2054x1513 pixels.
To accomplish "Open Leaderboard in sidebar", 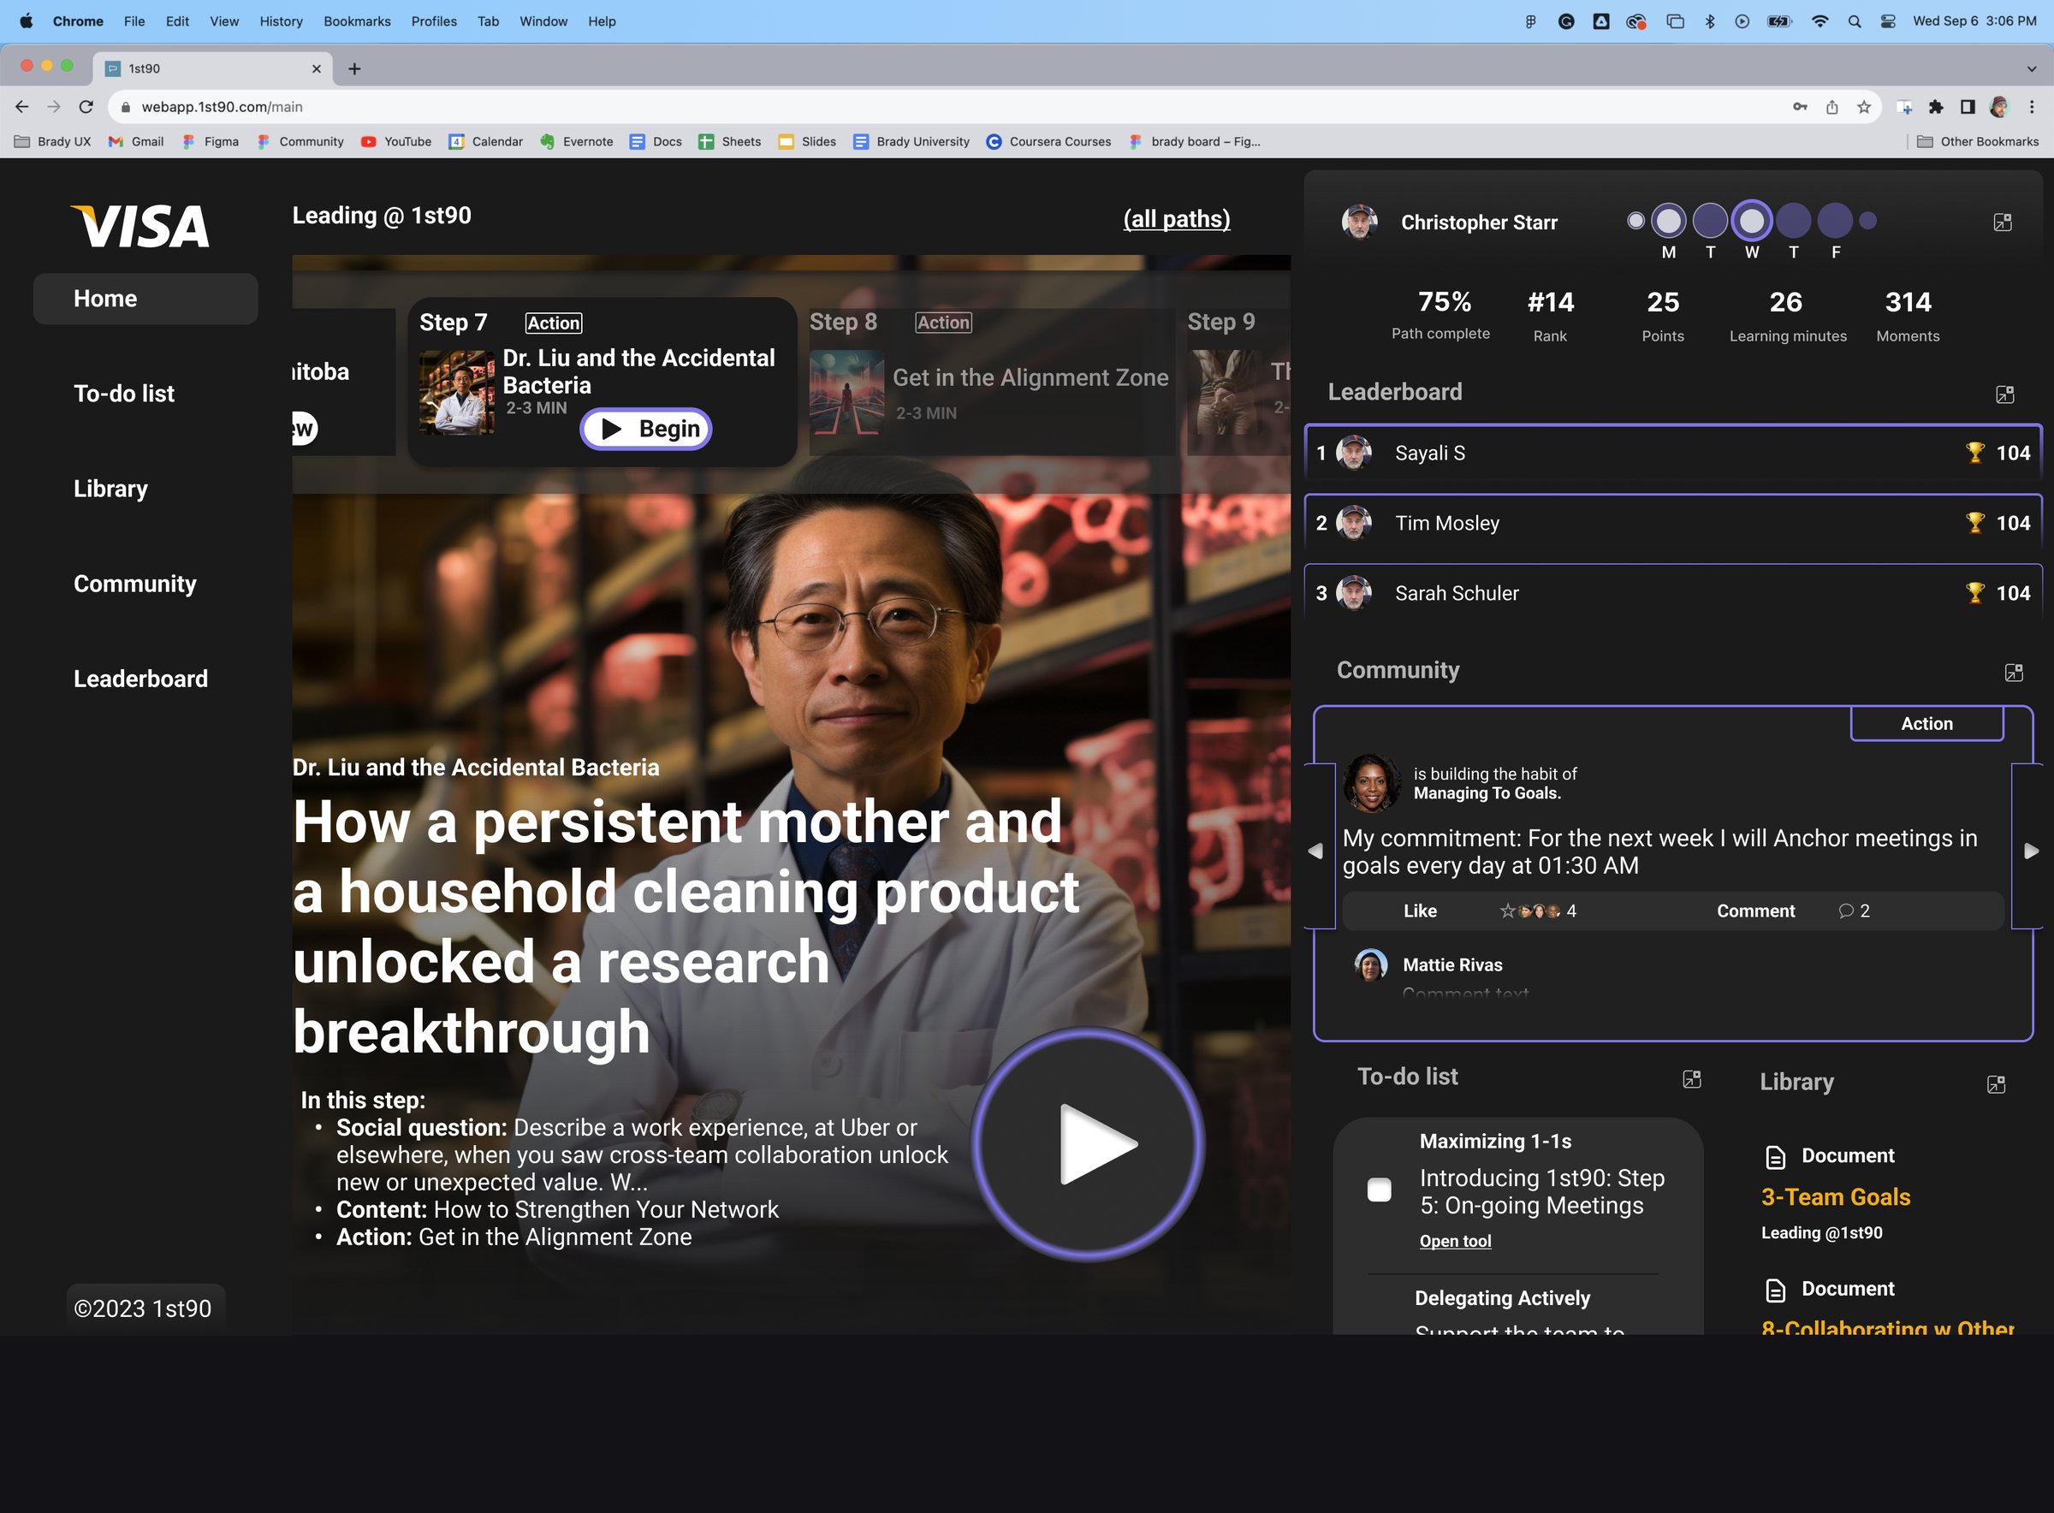I will [140, 679].
